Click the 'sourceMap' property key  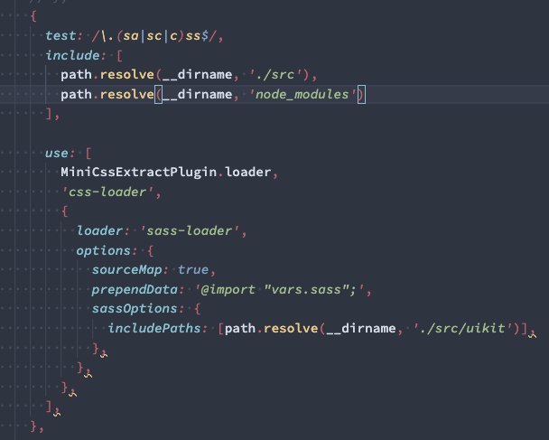click(x=127, y=270)
